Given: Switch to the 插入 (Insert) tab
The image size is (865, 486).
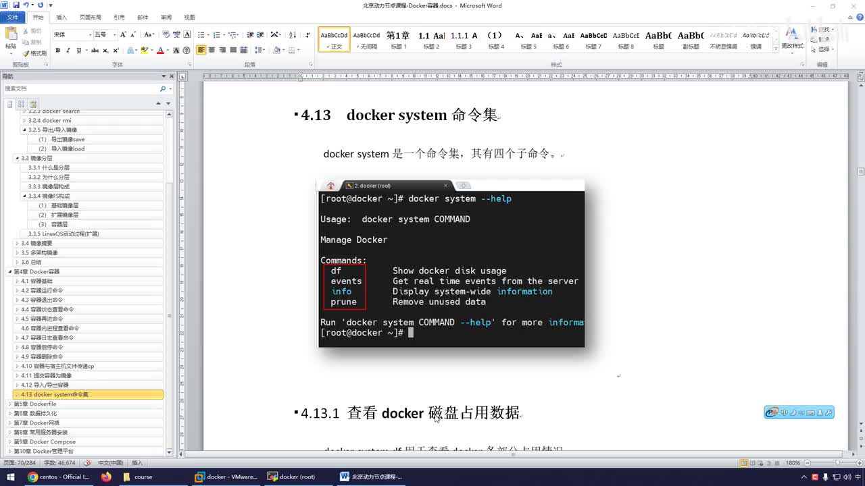Looking at the screenshot, I should point(61,17).
